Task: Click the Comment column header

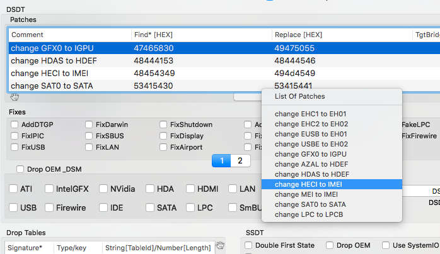Action: [x=70, y=35]
